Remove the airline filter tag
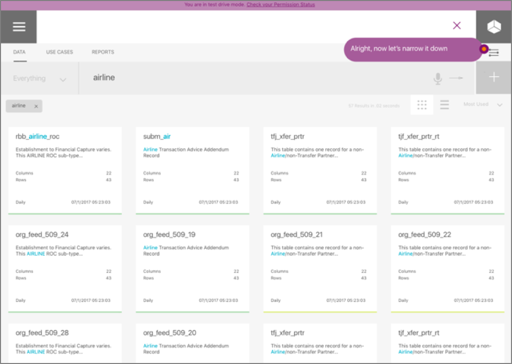512x364 pixels. coord(36,106)
